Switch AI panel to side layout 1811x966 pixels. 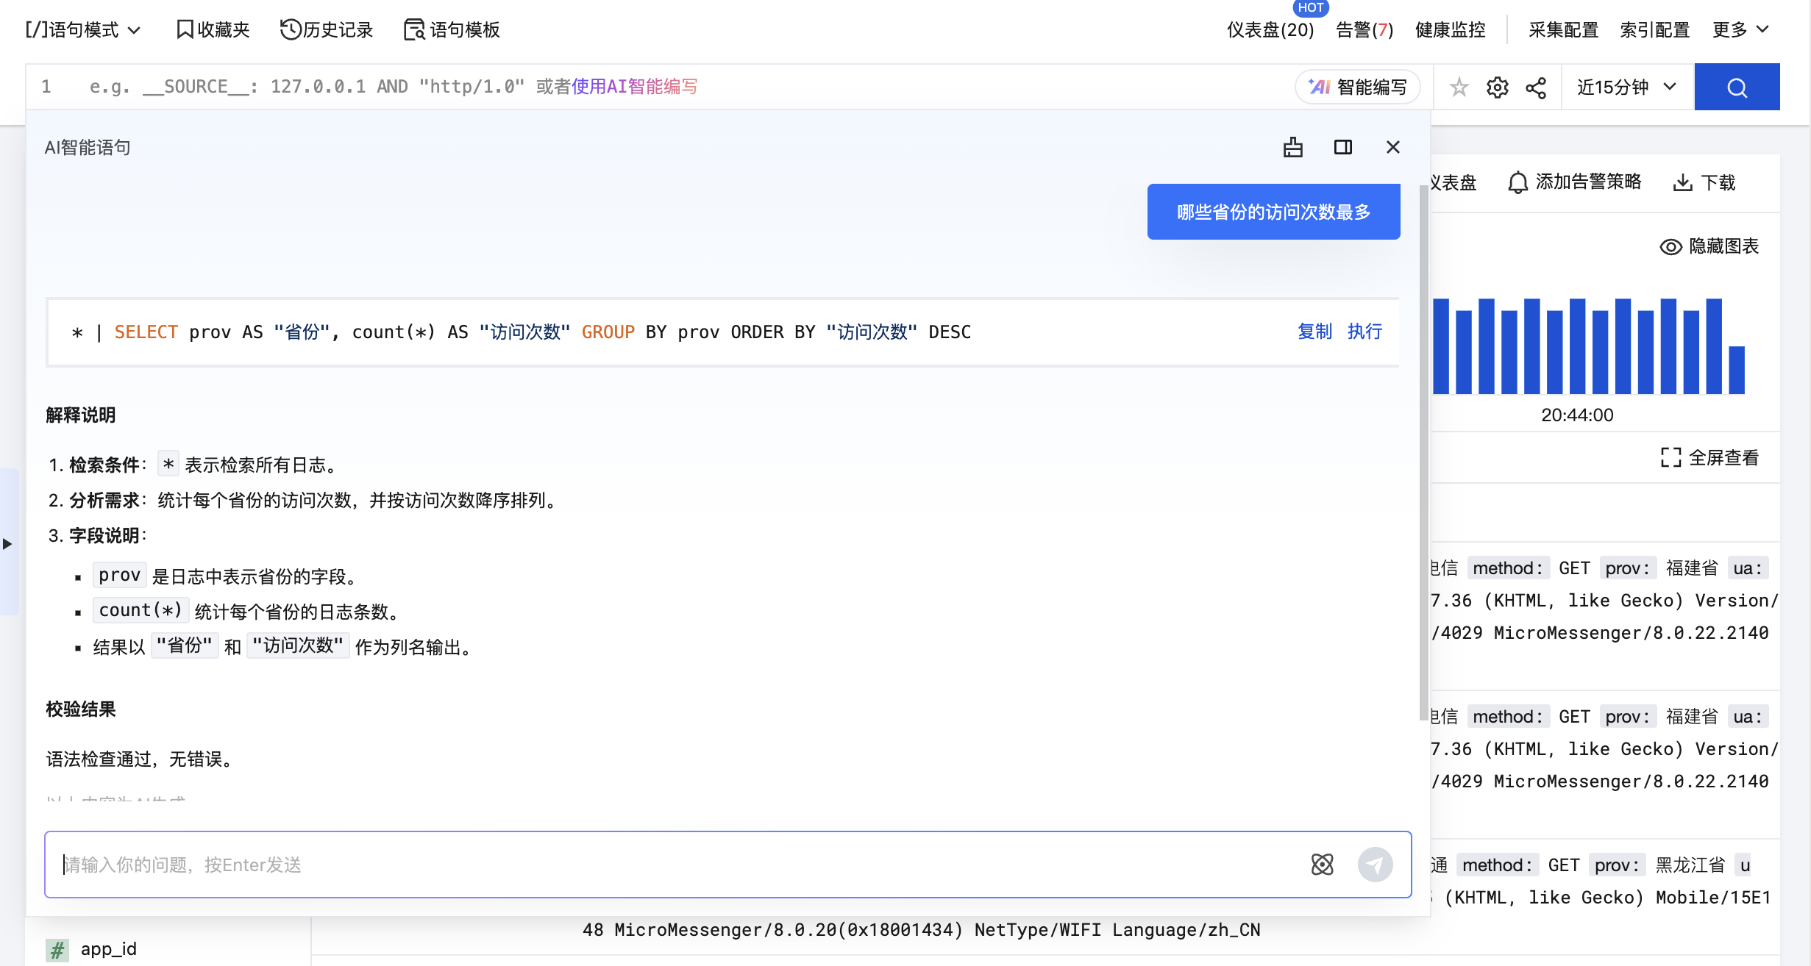coord(1343,147)
